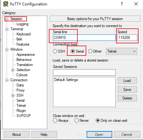The height and width of the screenshot is (140, 143).
Task: Expand the SSH subtree under Connection
Action: pos(13,95)
